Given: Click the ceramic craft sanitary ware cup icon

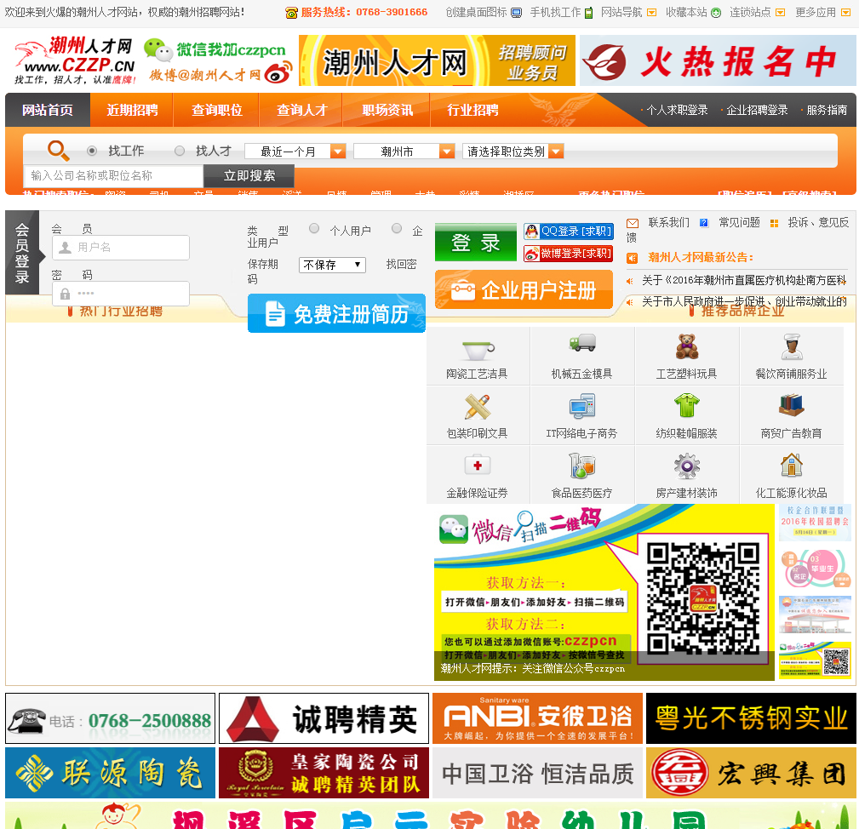Looking at the screenshot, I should point(478,349).
